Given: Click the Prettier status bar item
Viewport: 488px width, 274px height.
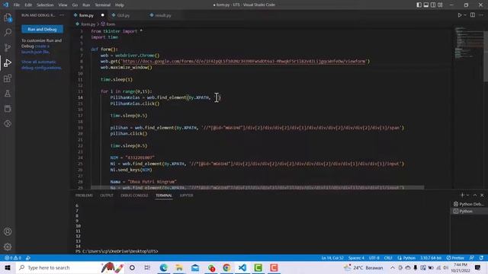Looking at the screenshot, I should click(x=455, y=258).
